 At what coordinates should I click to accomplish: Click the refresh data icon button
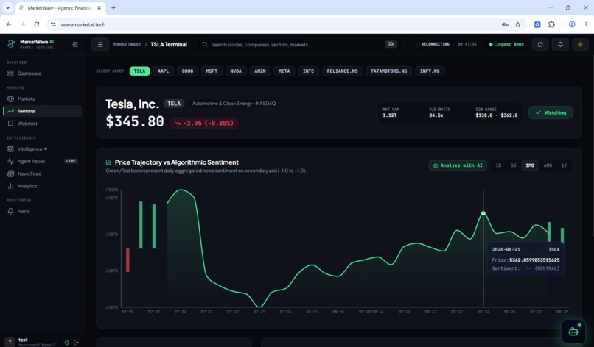(540, 45)
